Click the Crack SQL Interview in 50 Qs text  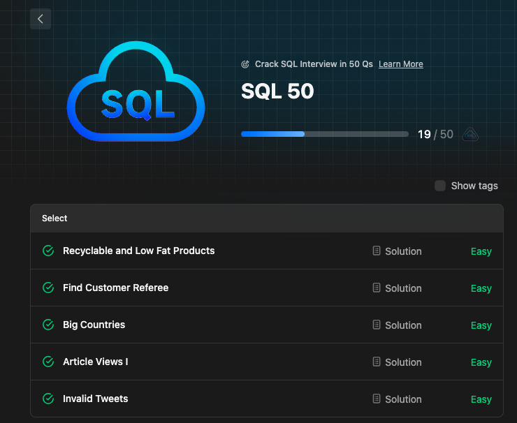[314, 64]
